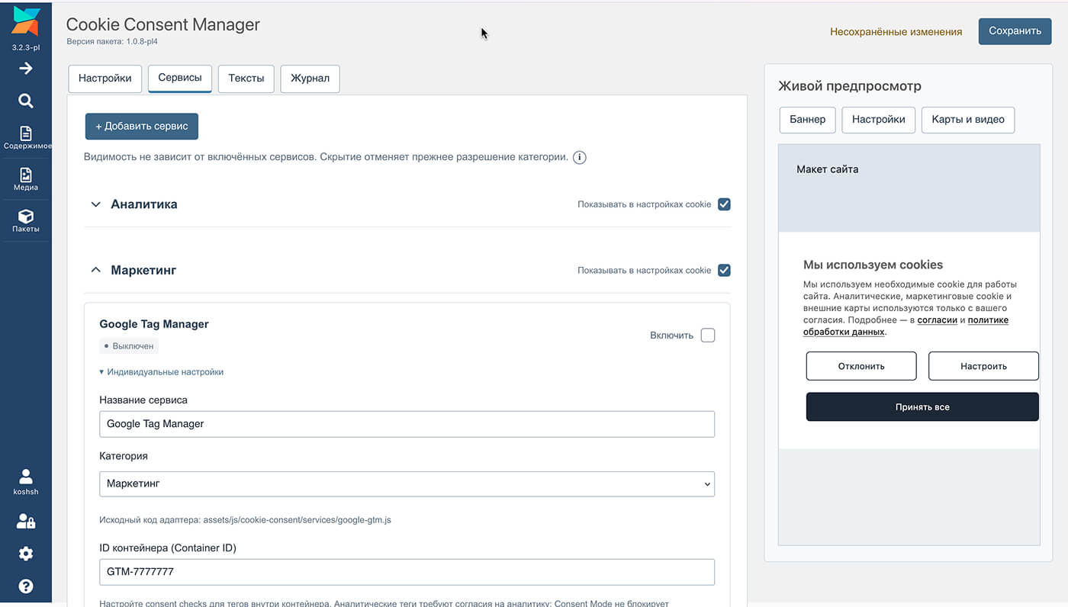
Task: Switch to the Тексты tab
Action: pos(246,79)
